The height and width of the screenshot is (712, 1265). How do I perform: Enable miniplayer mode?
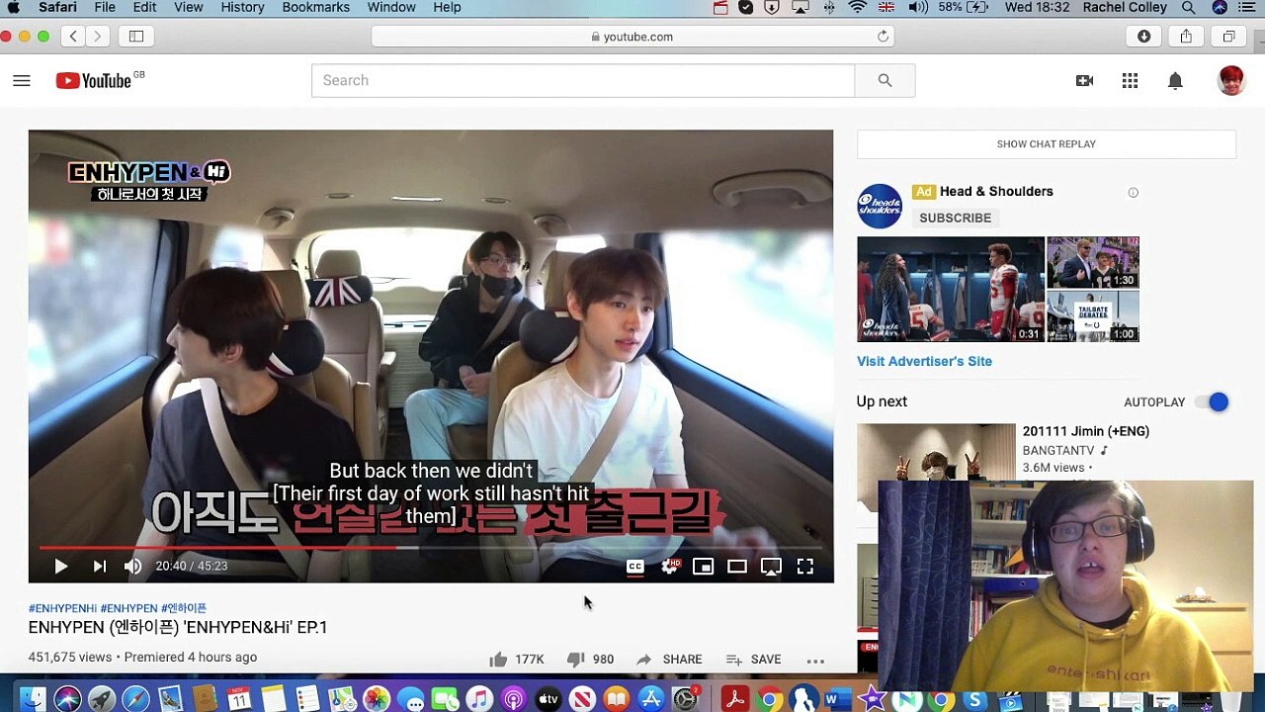703,566
